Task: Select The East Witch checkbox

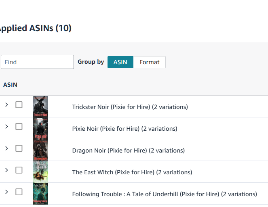Action: tap(19, 170)
